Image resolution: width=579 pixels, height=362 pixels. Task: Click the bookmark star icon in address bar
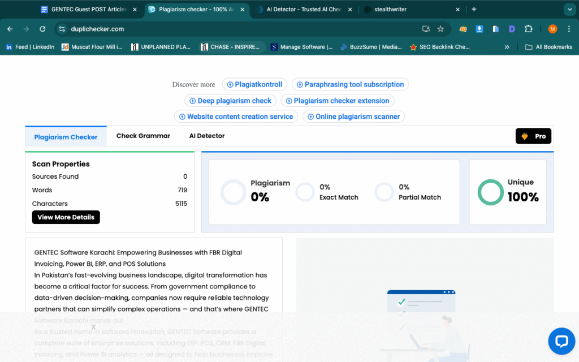point(440,29)
